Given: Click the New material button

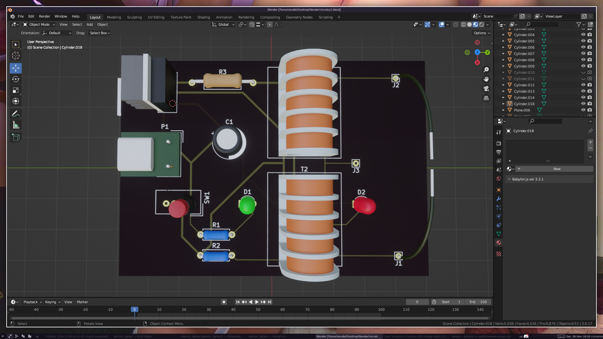Looking at the screenshot, I should (x=557, y=169).
